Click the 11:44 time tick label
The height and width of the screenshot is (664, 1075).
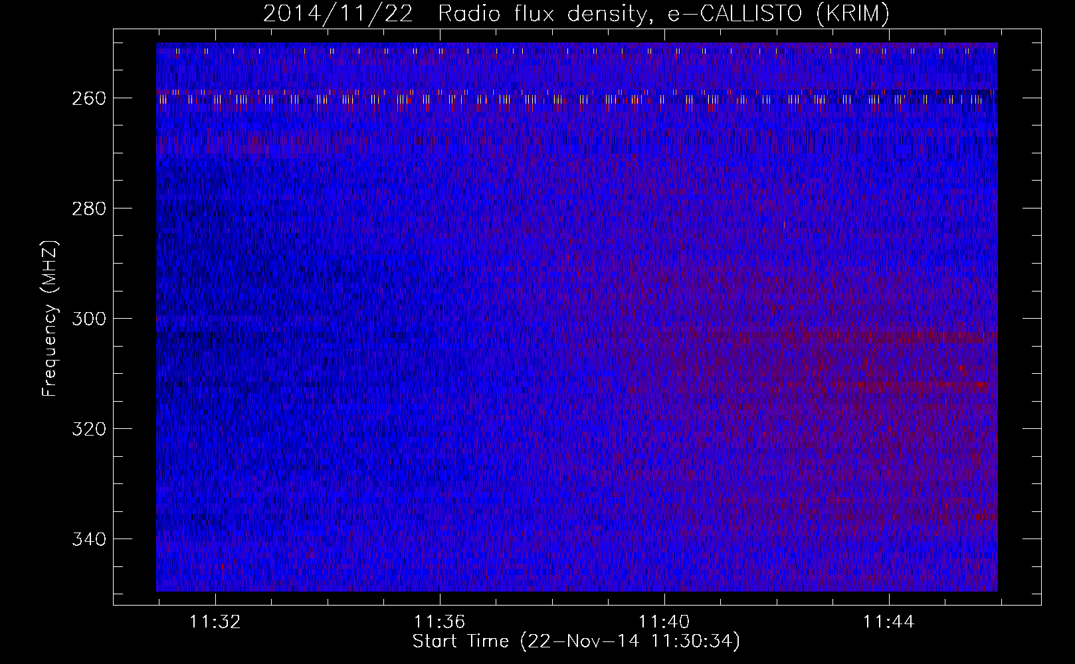coord(889,622)
